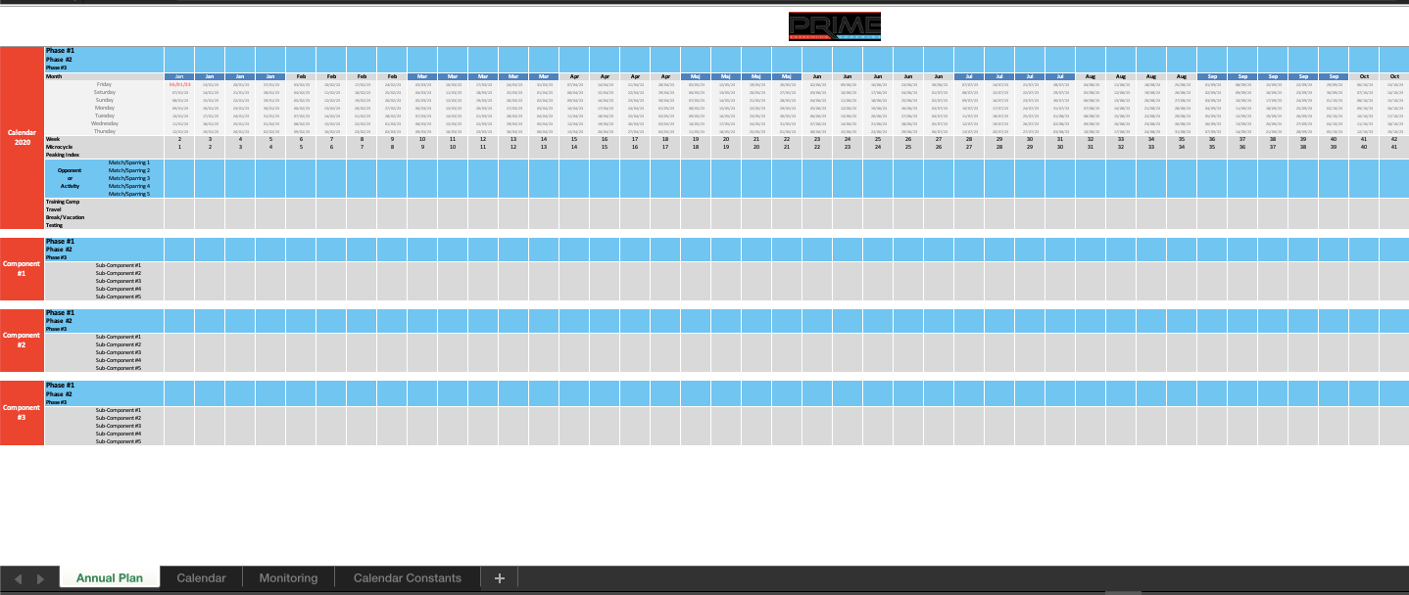Click the Wednesday row label
The height and width of the screenshot is (595, 1409).
click(104, 123)
